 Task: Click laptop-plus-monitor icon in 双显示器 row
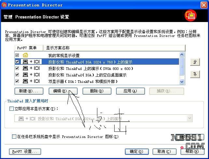(x=31, y=81)
